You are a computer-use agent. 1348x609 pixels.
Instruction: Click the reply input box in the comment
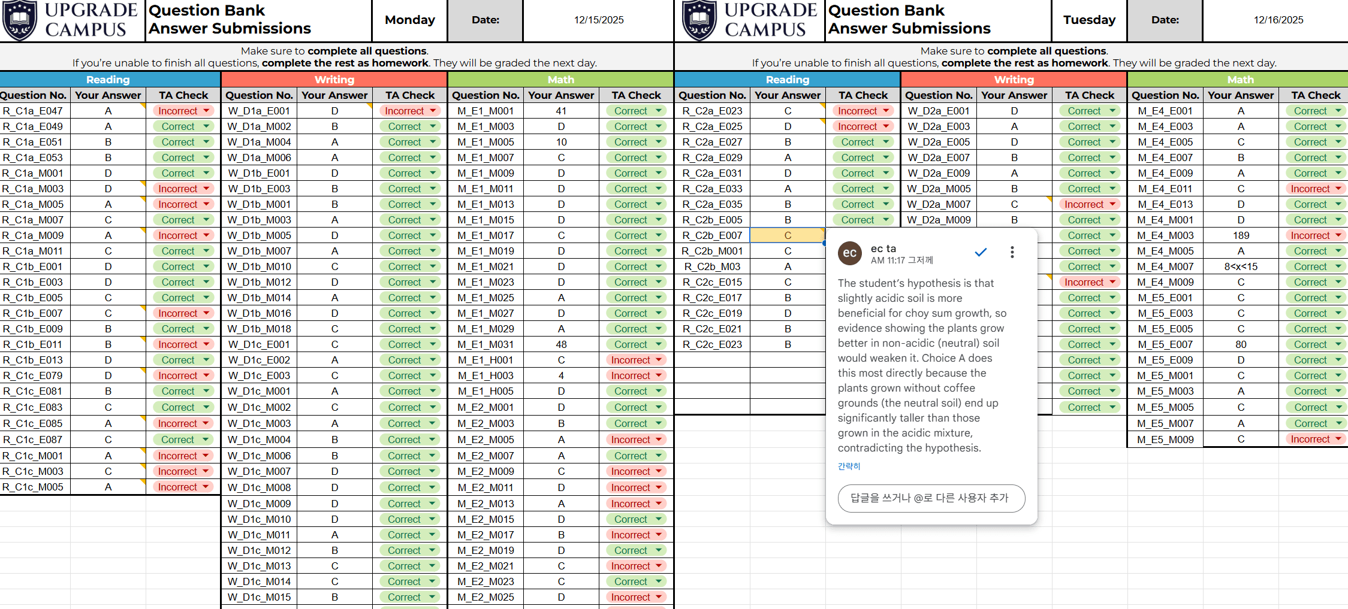931,498
